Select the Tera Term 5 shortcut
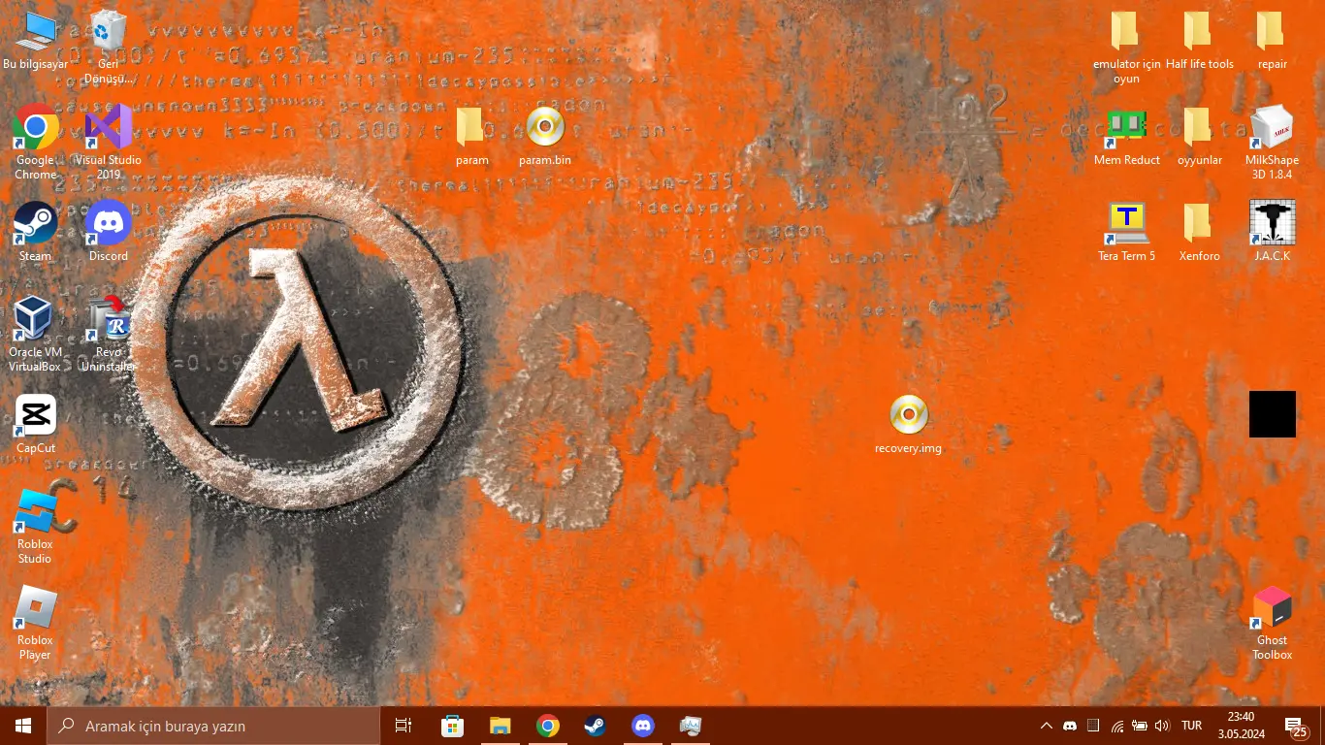The width and height of the screenshot is (1325, 745). pyautogui.click(x=1126, y=232)
